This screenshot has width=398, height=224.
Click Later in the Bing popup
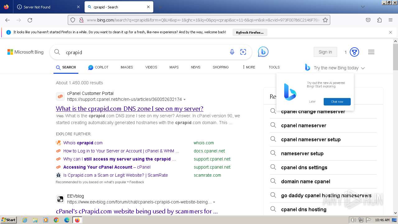click(312, 102)
